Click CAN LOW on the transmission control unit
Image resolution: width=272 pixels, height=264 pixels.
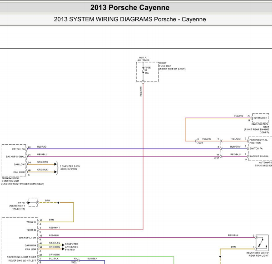click(x=19, y=164)
